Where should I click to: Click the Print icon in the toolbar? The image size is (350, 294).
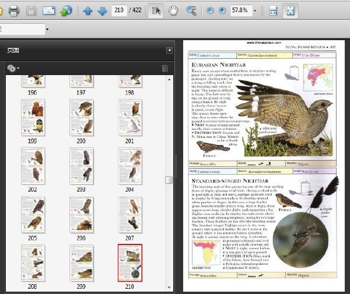(14, 10)
